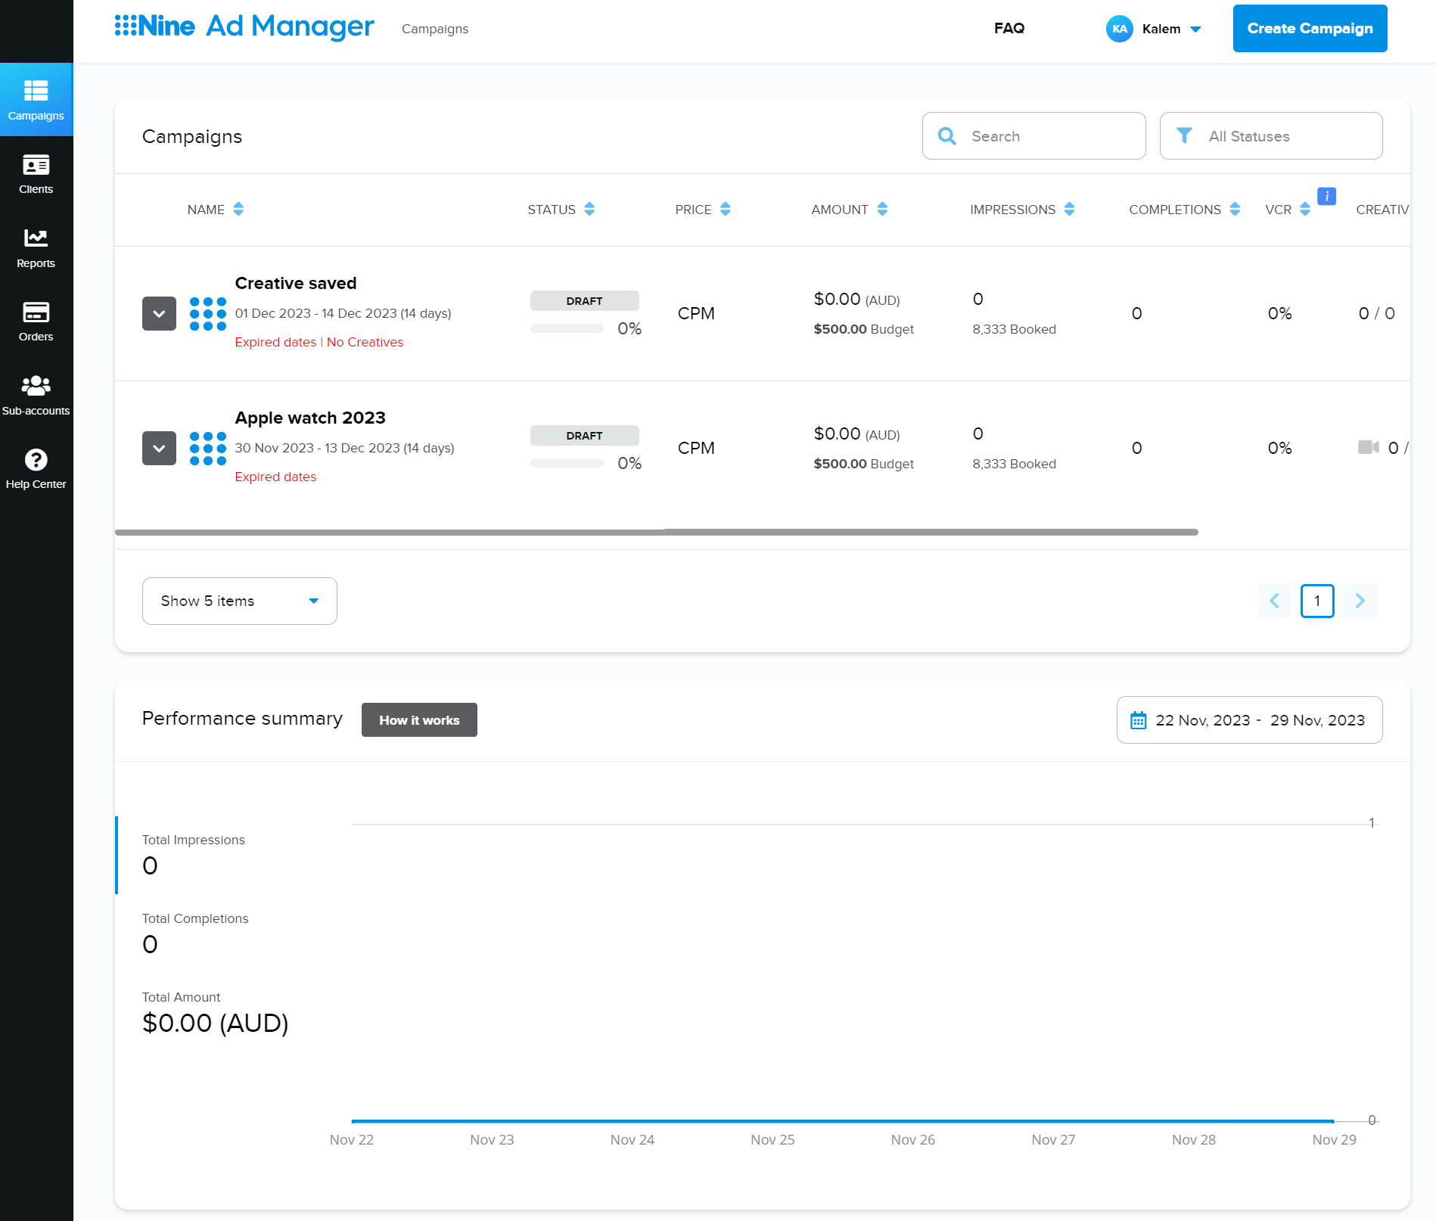Select the Total Amount metric
1436x1221 pixels.
[x=216, y=1012]
